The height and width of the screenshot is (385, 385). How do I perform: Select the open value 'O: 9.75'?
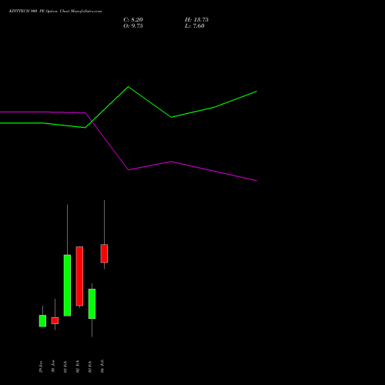click(x=133, y=26)
